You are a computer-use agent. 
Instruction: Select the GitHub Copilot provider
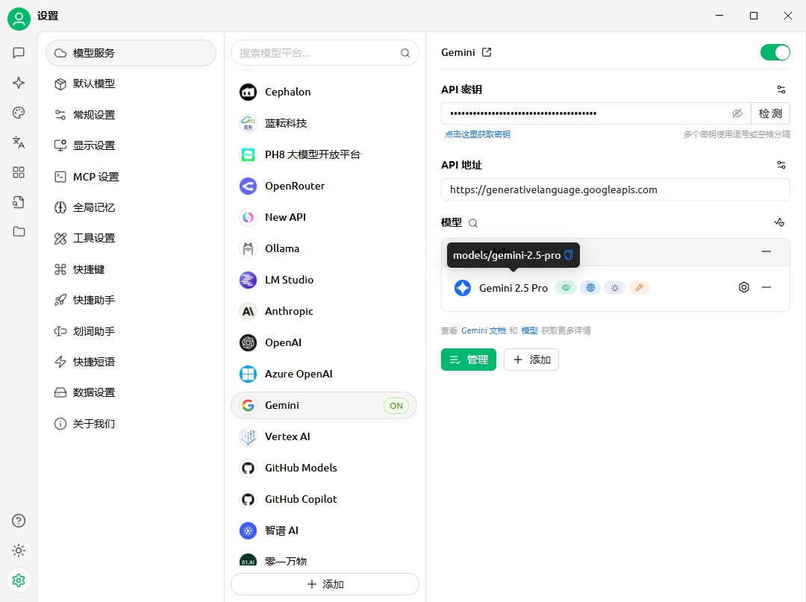[x=324, y=499]
